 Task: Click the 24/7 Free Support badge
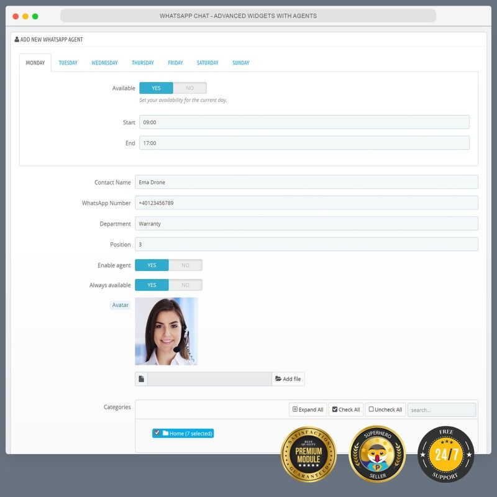tap(446, 454)
